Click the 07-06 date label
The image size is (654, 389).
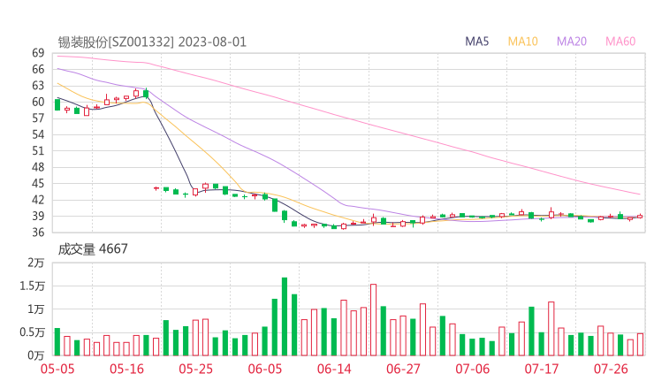pyautogui.click(x=473, y=369)
